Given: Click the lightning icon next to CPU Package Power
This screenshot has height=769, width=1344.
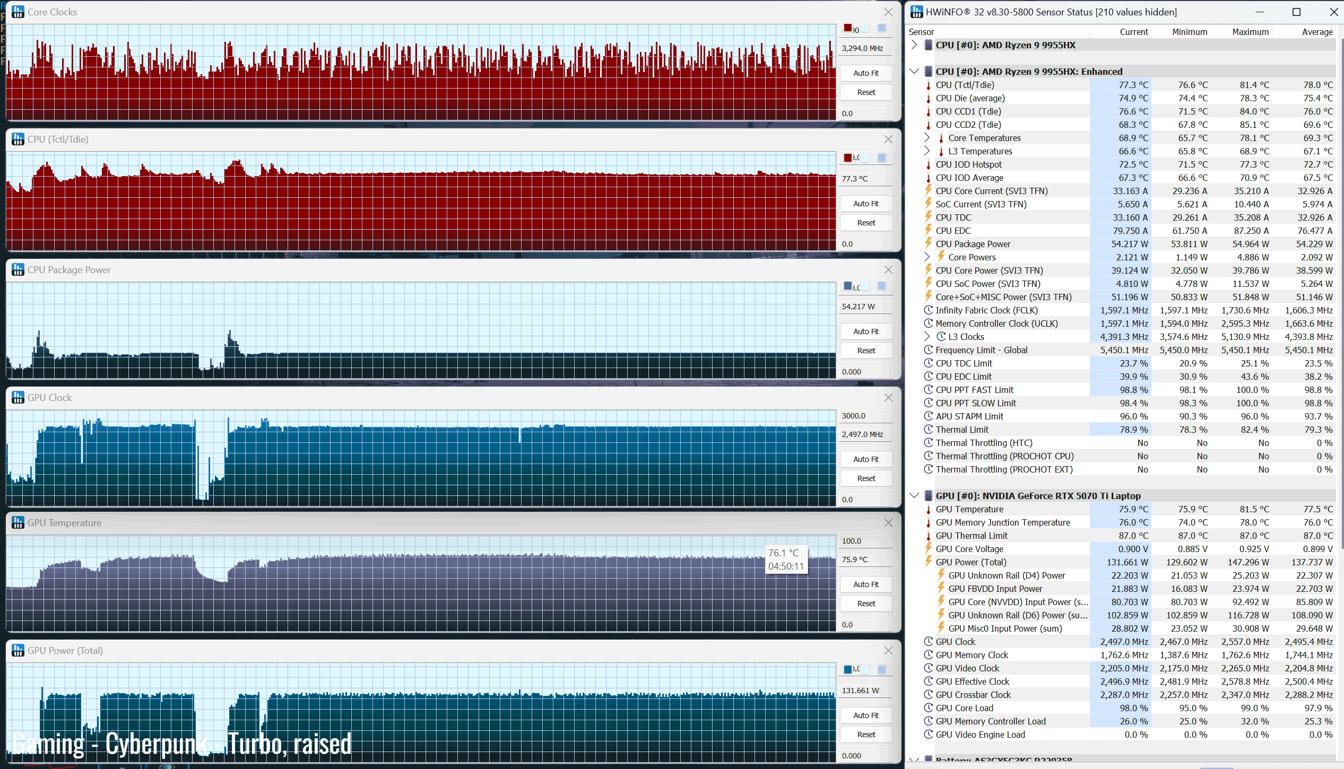Looking at the screenshot, I should point(928,244).
